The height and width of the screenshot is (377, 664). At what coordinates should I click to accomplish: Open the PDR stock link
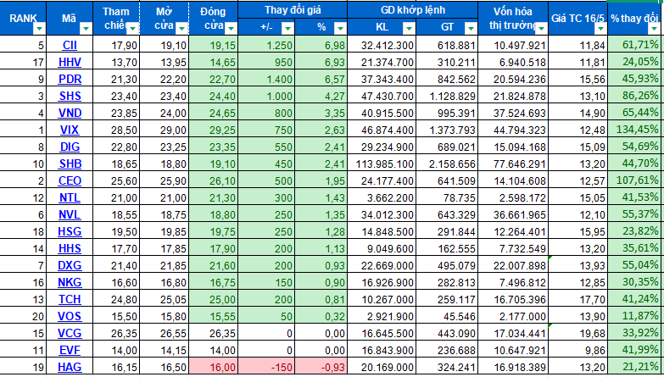(x=70, y=79)
